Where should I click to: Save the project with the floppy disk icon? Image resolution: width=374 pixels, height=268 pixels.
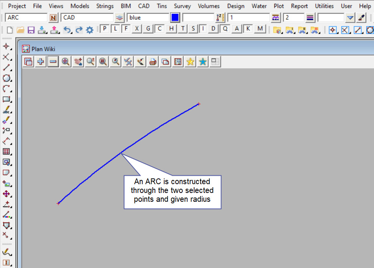(31, 29)
